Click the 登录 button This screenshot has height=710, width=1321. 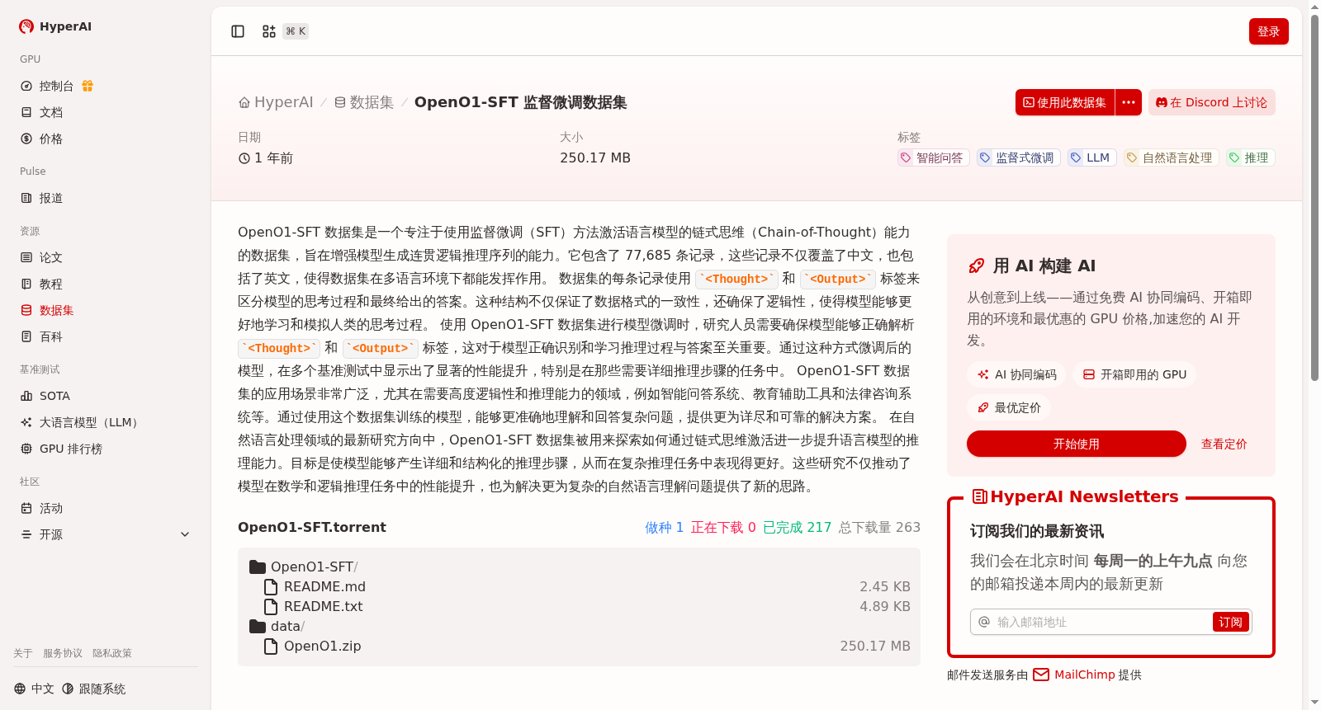click(x=1269, y=31)
